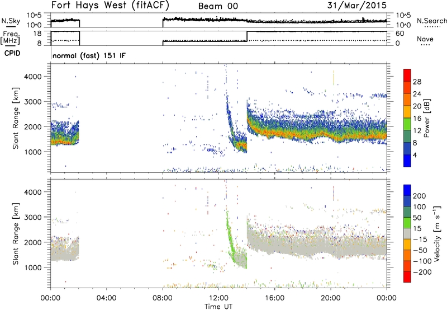Click '2000' on the velocity panel range axis
This screenshot has width=447, height=310.
[33, 242]
